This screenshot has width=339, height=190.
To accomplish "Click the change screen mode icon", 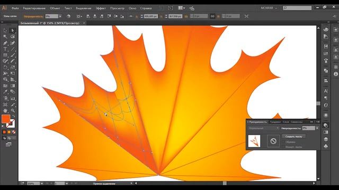I will coord(8,145).
